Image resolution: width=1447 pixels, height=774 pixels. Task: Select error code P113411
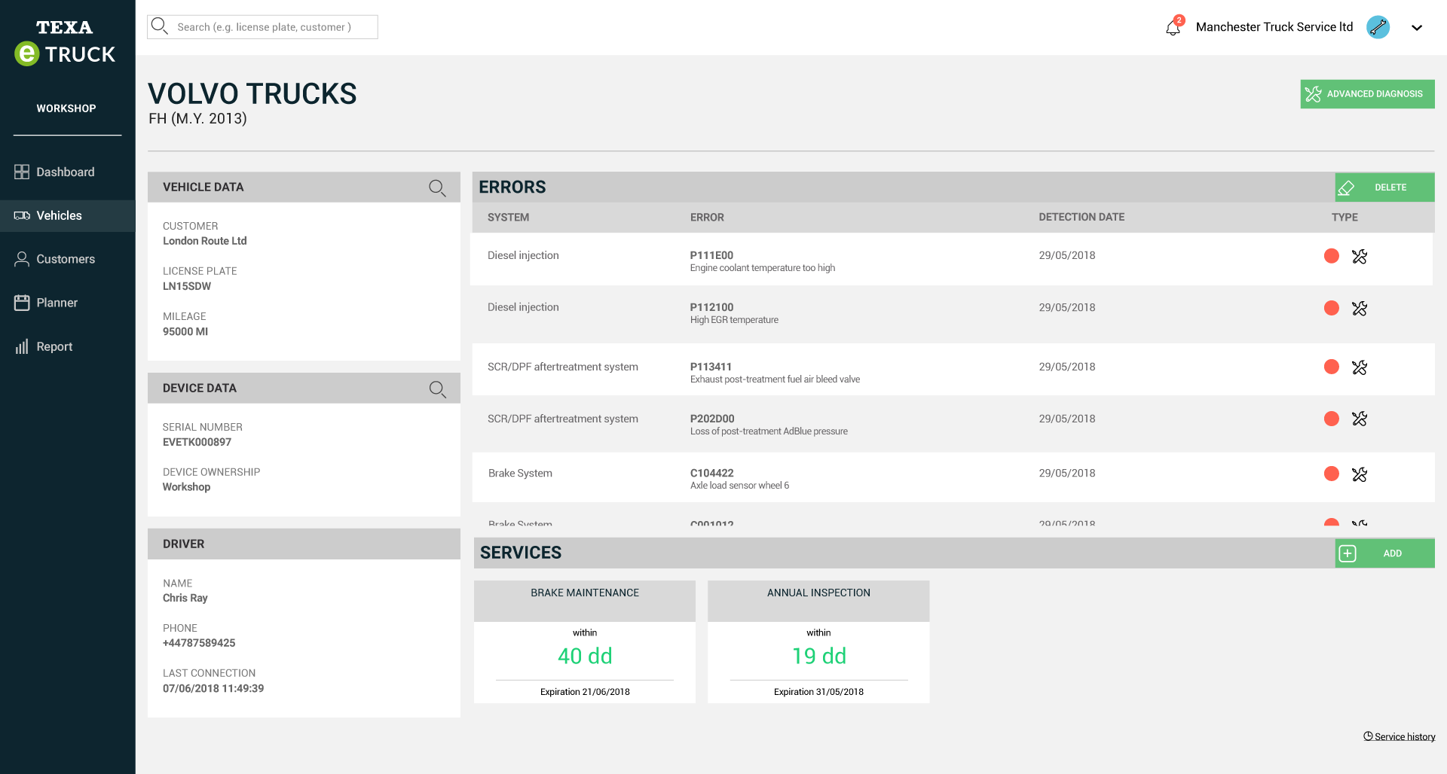click(711, 367)
